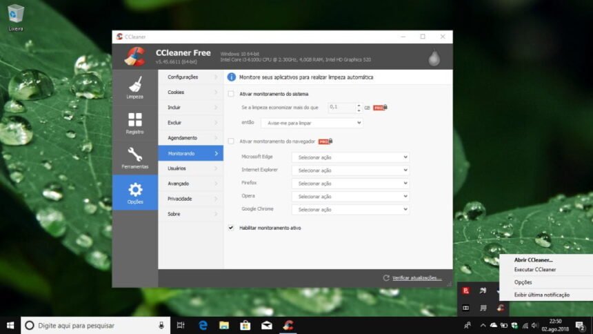This screenshot has width=593, height=334.
Task: Click the Wi-Fi network tray icon
Action: [525, 325]
